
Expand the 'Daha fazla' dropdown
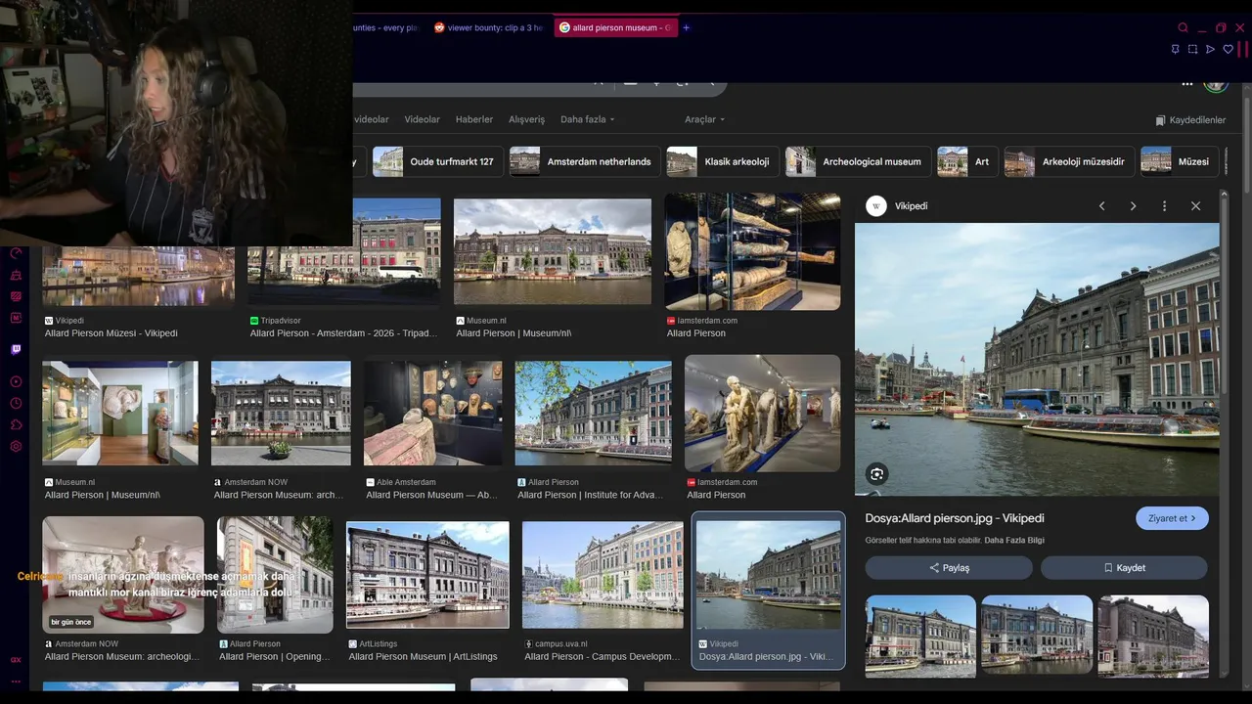point(587,119)
